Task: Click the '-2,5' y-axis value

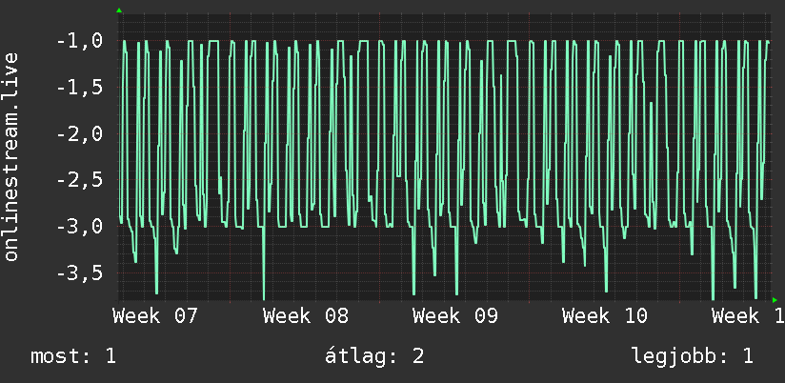Action: (80, 180)
